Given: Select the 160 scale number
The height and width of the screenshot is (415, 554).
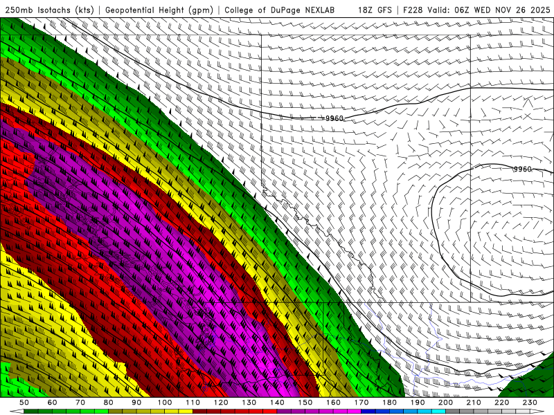Looking at the screenshot, I should point(333,403).
